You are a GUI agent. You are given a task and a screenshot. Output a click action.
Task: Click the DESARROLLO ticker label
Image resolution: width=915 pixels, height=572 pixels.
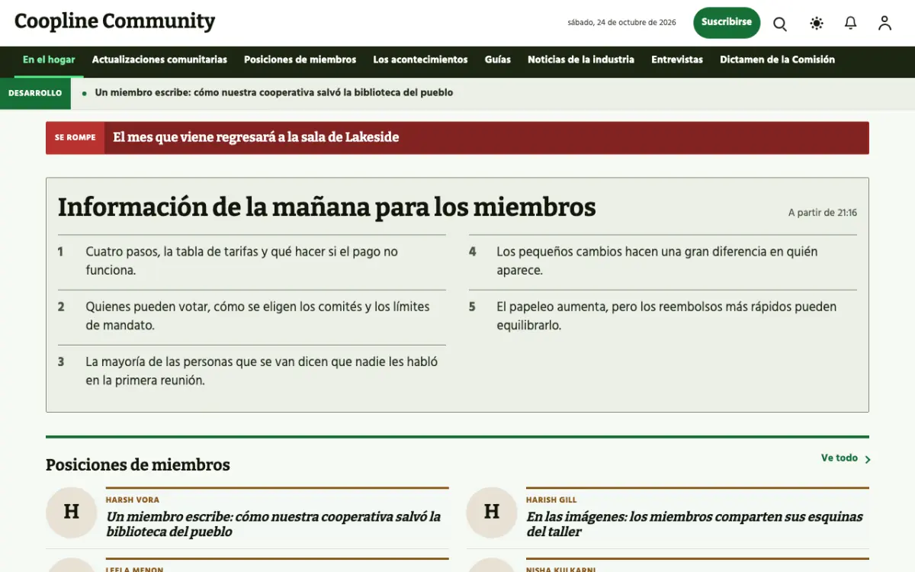35,93
